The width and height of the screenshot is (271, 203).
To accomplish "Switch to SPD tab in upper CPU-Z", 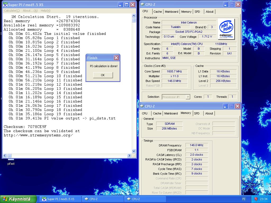I will (x=197, y=12).
